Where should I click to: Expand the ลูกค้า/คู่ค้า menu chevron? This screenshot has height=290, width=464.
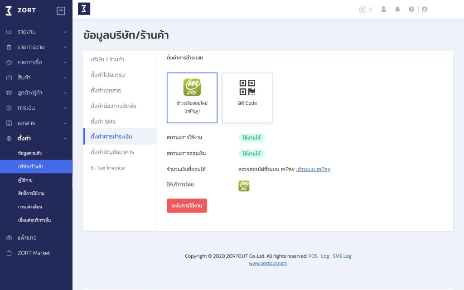[65, 93]
